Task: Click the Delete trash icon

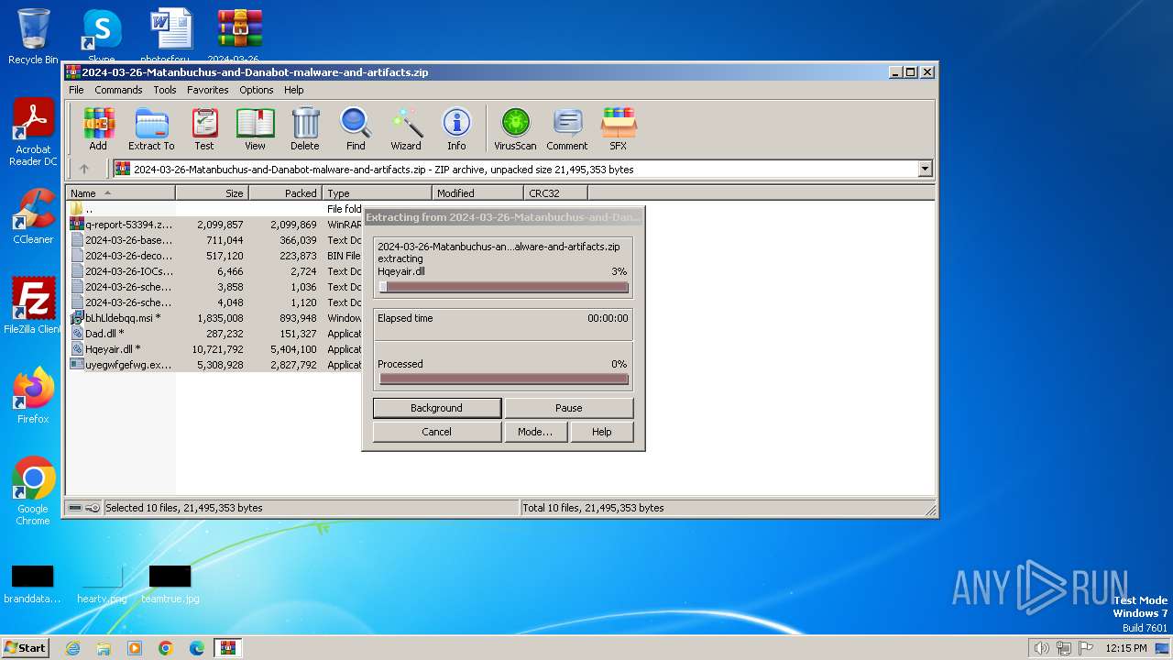Action: tap(305, 128)
